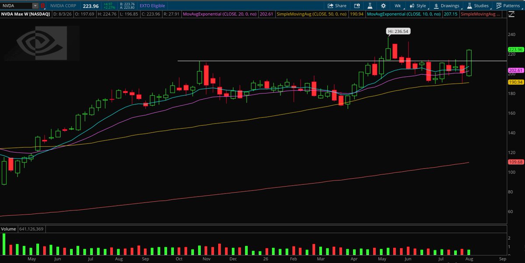The height and width of the screenshot is (263, 525).
Task: Open the symbol selector dropdown arrow
Action: point(35,6)
